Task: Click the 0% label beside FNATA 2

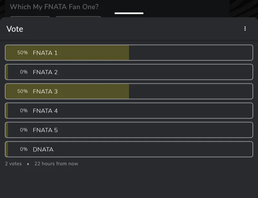Action: click(24, 72)
